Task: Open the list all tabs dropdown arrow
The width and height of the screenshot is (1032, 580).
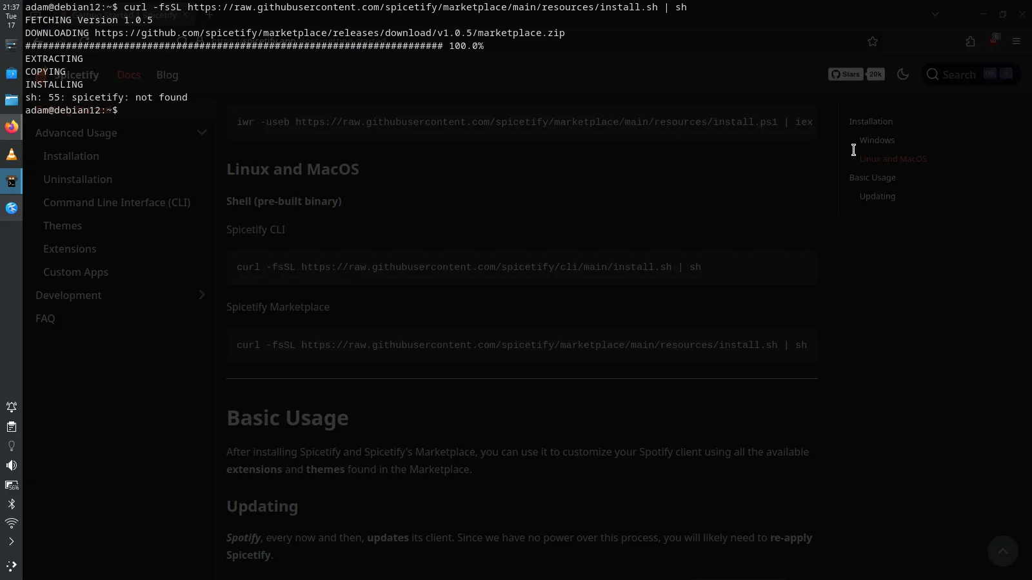Action: [935, 14]
